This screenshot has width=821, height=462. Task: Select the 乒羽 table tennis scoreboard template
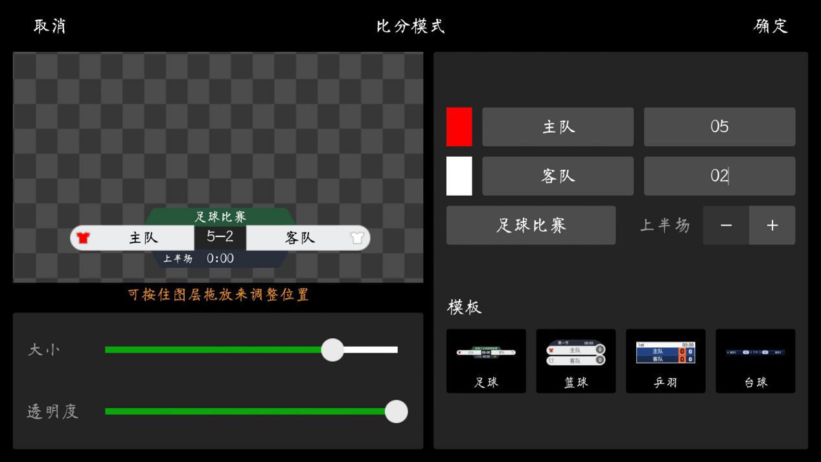coord(665,360)
